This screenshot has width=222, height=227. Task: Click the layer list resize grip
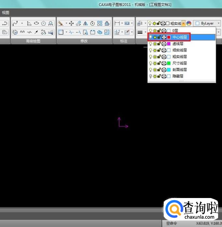point(182,81)
